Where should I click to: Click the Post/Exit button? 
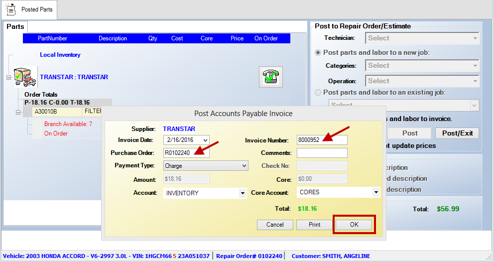457,133
